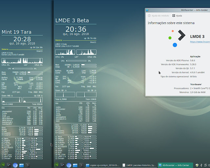The height and width of the screenshot is (168, 210).
Task: Click the 'Informações sobre este sistema' heading
Action: click(x=171, y=23)
